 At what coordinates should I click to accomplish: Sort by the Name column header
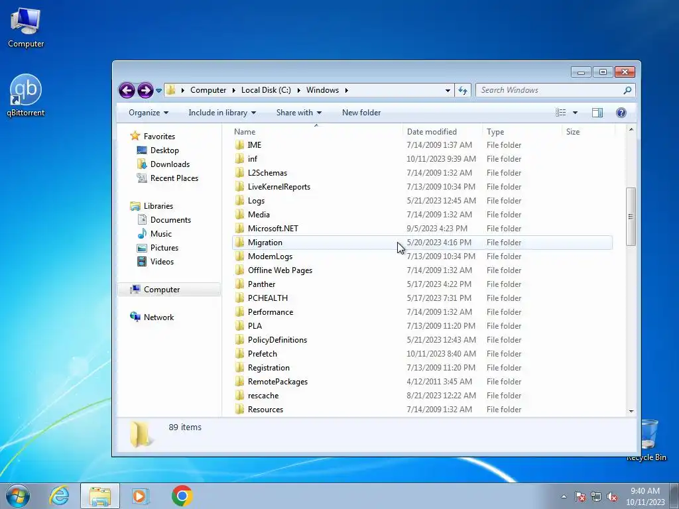point(316,132)
